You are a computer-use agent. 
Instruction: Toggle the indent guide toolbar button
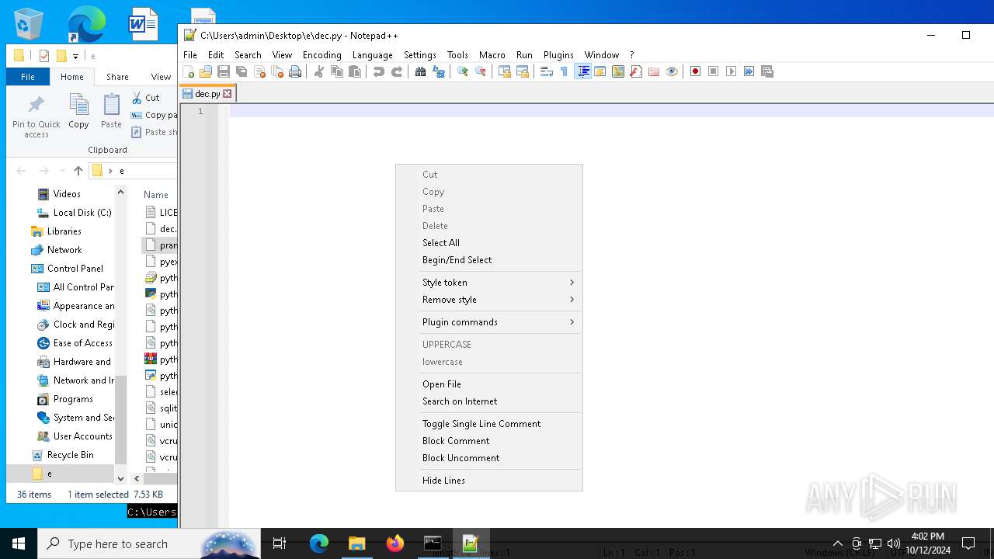(582, 71)
